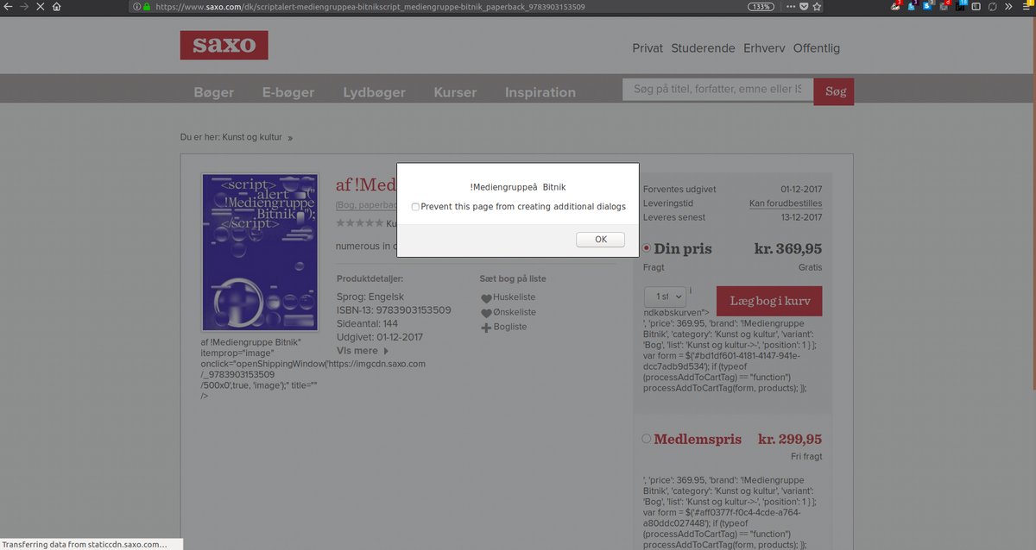Click the browser address bar URL

click(x=370, y=6)
